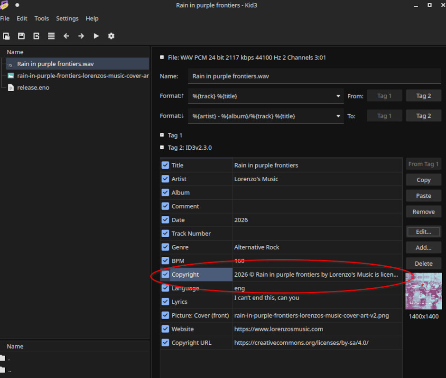Click the WAV file icon beside Rain in purple frontiers.wav
This screenshot has width=446, height=378.
(10, 64)
